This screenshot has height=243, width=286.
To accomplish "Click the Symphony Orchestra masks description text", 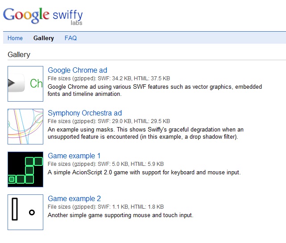I will 145,133.
